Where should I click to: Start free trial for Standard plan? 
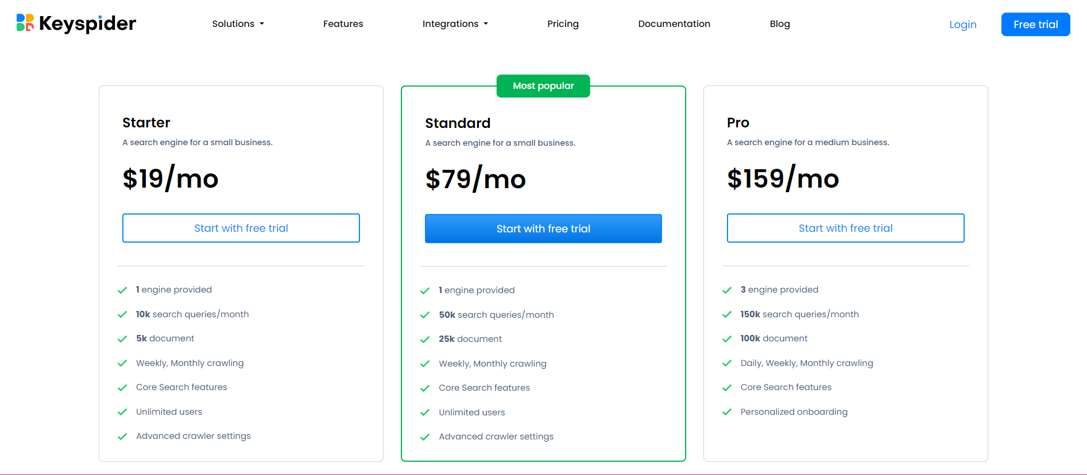pyautogui.click(x=543, y=229)
